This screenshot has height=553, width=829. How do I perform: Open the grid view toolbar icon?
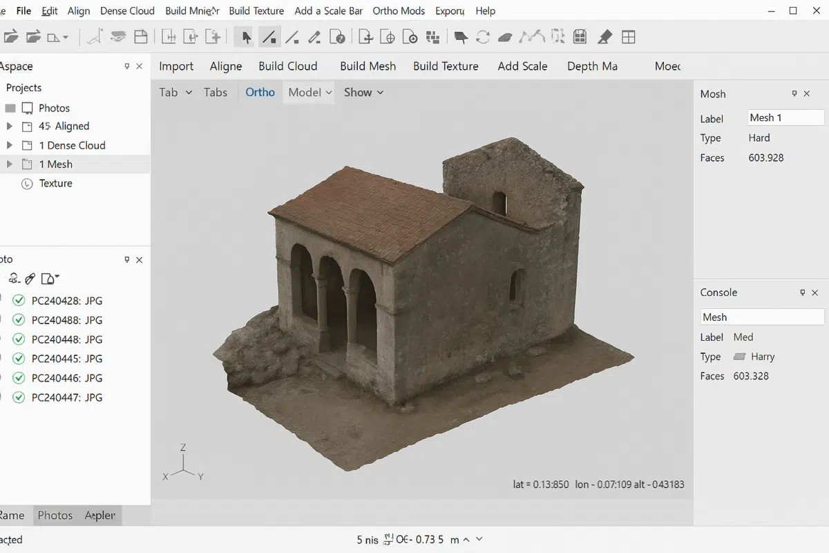click(629, 36)
